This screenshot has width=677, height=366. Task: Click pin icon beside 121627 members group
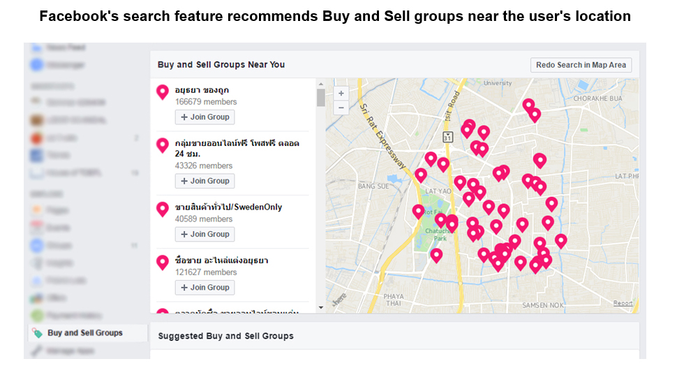(x=163, y=263)
